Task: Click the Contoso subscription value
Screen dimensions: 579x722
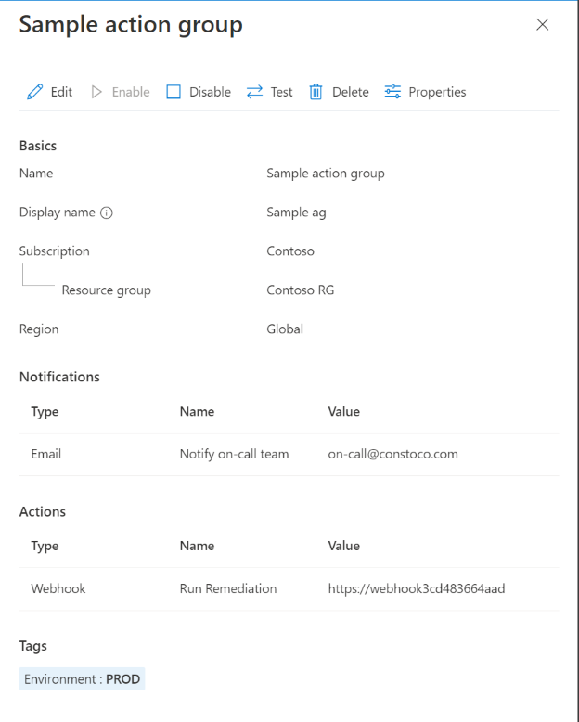Action: [x=290, y=251]
